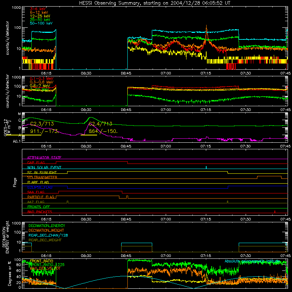
Task: Click the DECIMATION_ENERGY legend label
Action: click(47, 226)
